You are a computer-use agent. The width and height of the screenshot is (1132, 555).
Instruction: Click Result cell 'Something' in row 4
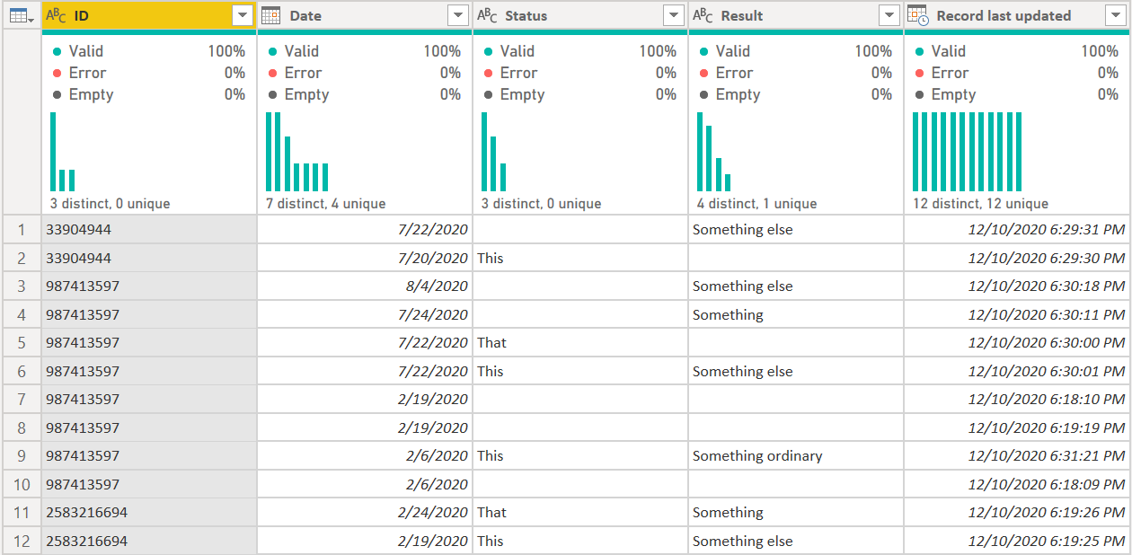tap(796, 314)
